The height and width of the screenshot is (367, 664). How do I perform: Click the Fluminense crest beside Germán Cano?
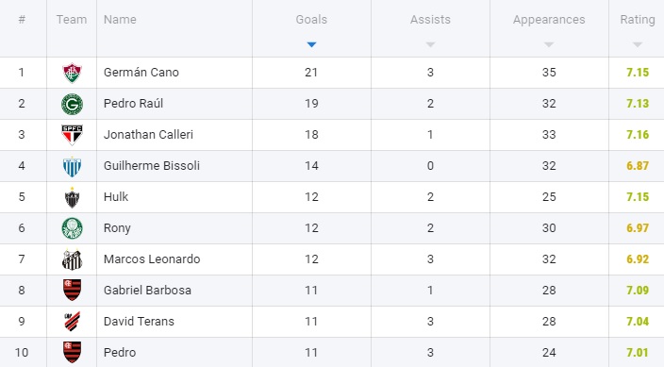(x=72, y=73)
